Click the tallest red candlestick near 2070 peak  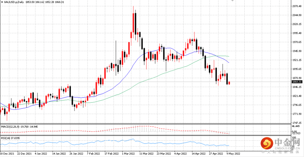click(133, 23)
